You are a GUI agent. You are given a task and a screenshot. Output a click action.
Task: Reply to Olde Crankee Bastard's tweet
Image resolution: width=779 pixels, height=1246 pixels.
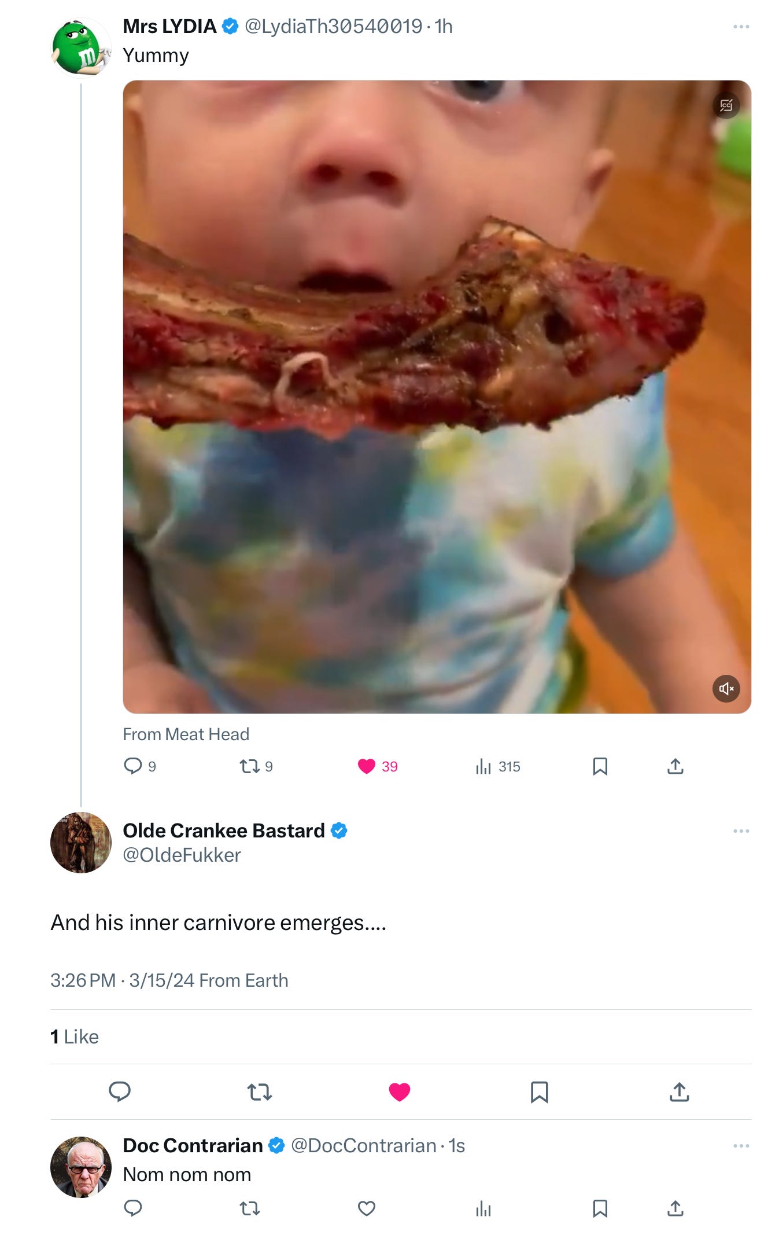pyautogui.click(x=120, y=1091)
